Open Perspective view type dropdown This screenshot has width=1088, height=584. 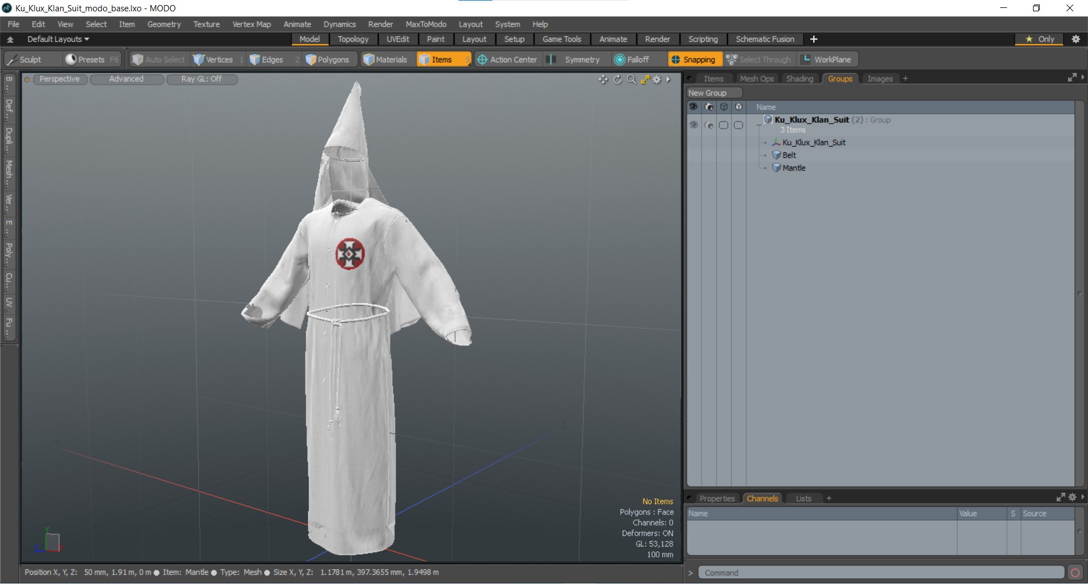pos(60,79)
